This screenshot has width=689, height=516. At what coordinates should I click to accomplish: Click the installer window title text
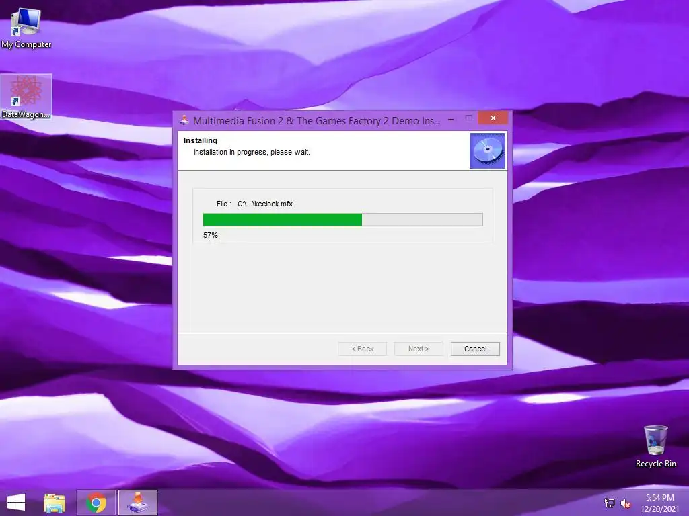[316, 121]
